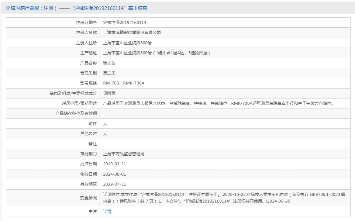This screenshot has height=221, width=355.
Task: Select change history text starting 详见附件
Action: tap(224, 198)
